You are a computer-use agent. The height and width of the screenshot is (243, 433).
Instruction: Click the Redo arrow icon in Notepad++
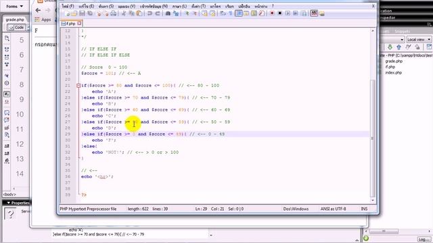158,13
